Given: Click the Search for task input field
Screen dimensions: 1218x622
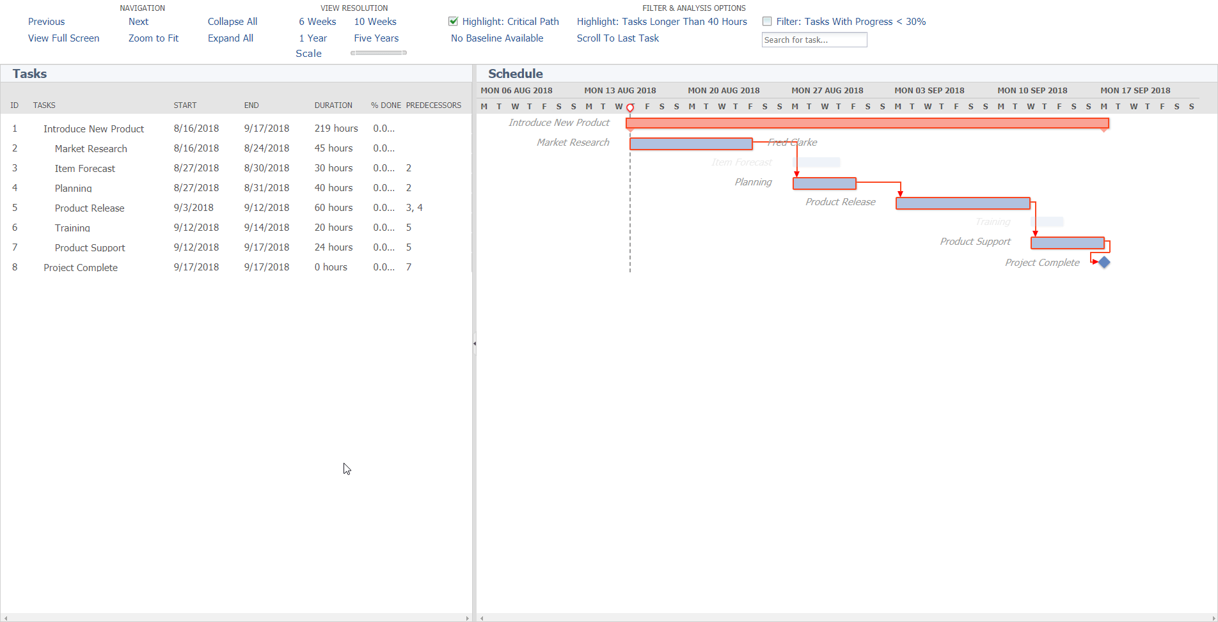Looking at the screenshot, I should [x=814, y=39].
